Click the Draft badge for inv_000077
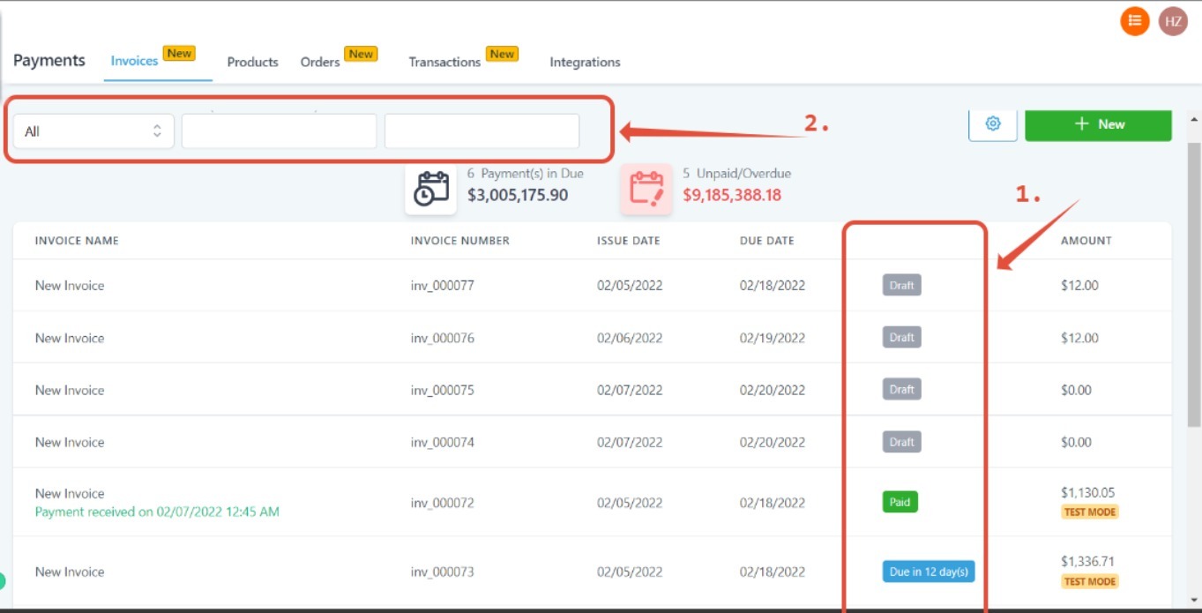 point(901,285)
